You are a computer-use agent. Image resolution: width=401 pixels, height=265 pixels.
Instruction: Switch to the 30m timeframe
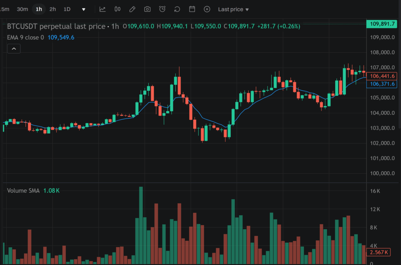(x=22, y=9)
